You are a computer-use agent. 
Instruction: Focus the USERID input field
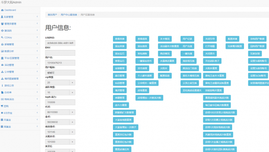coord(60,43)
